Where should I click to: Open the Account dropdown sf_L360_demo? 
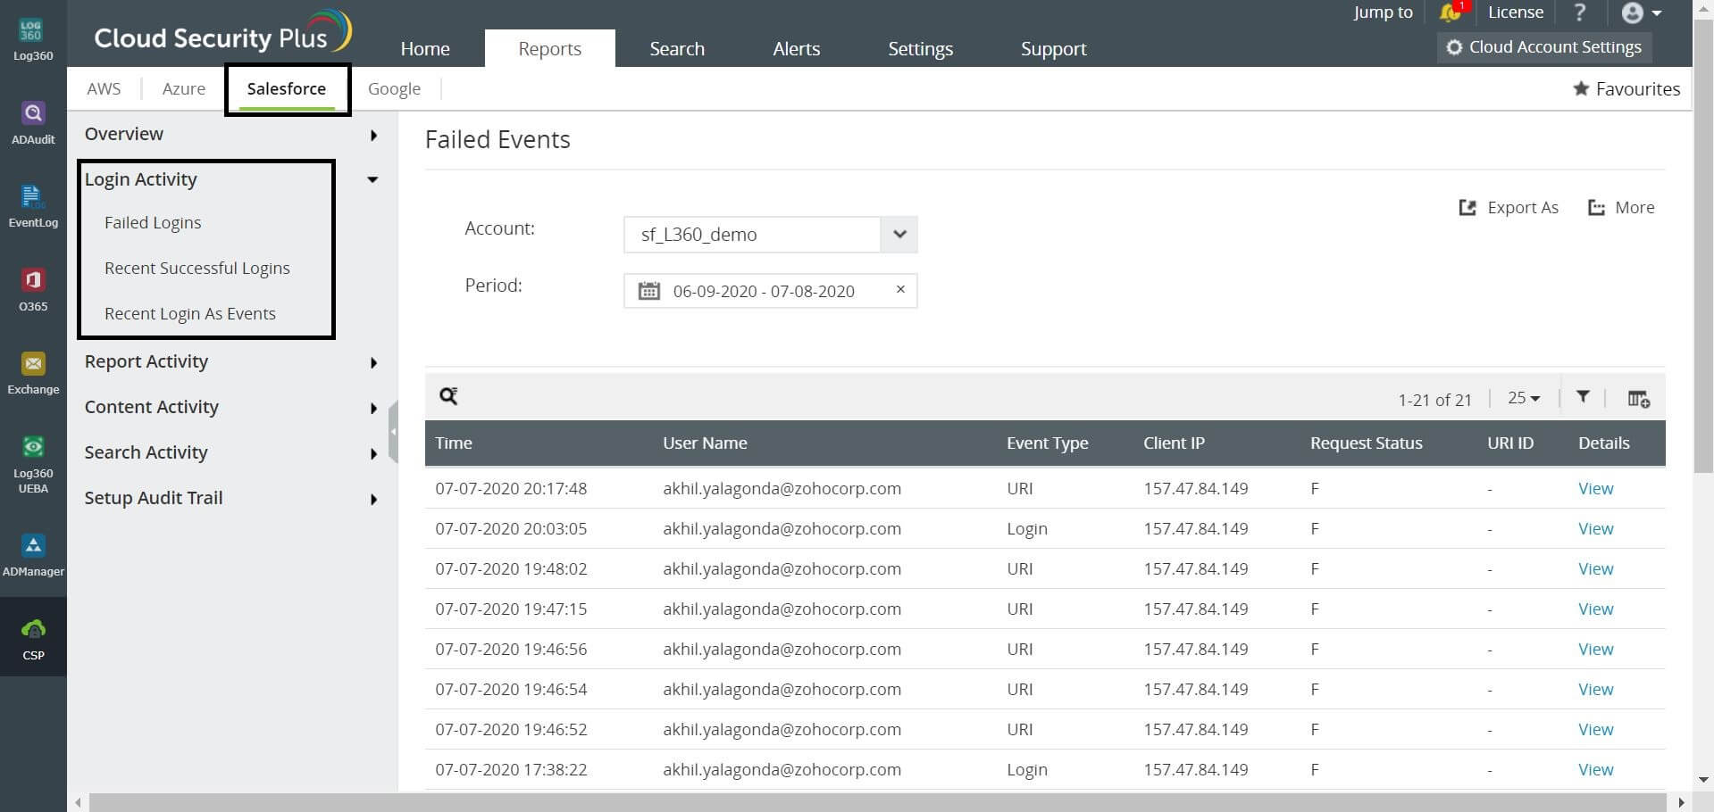click(770, 234)
